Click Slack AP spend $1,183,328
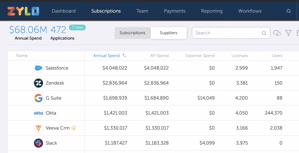Screen dimensions: 299x153 tap(157, 143)
